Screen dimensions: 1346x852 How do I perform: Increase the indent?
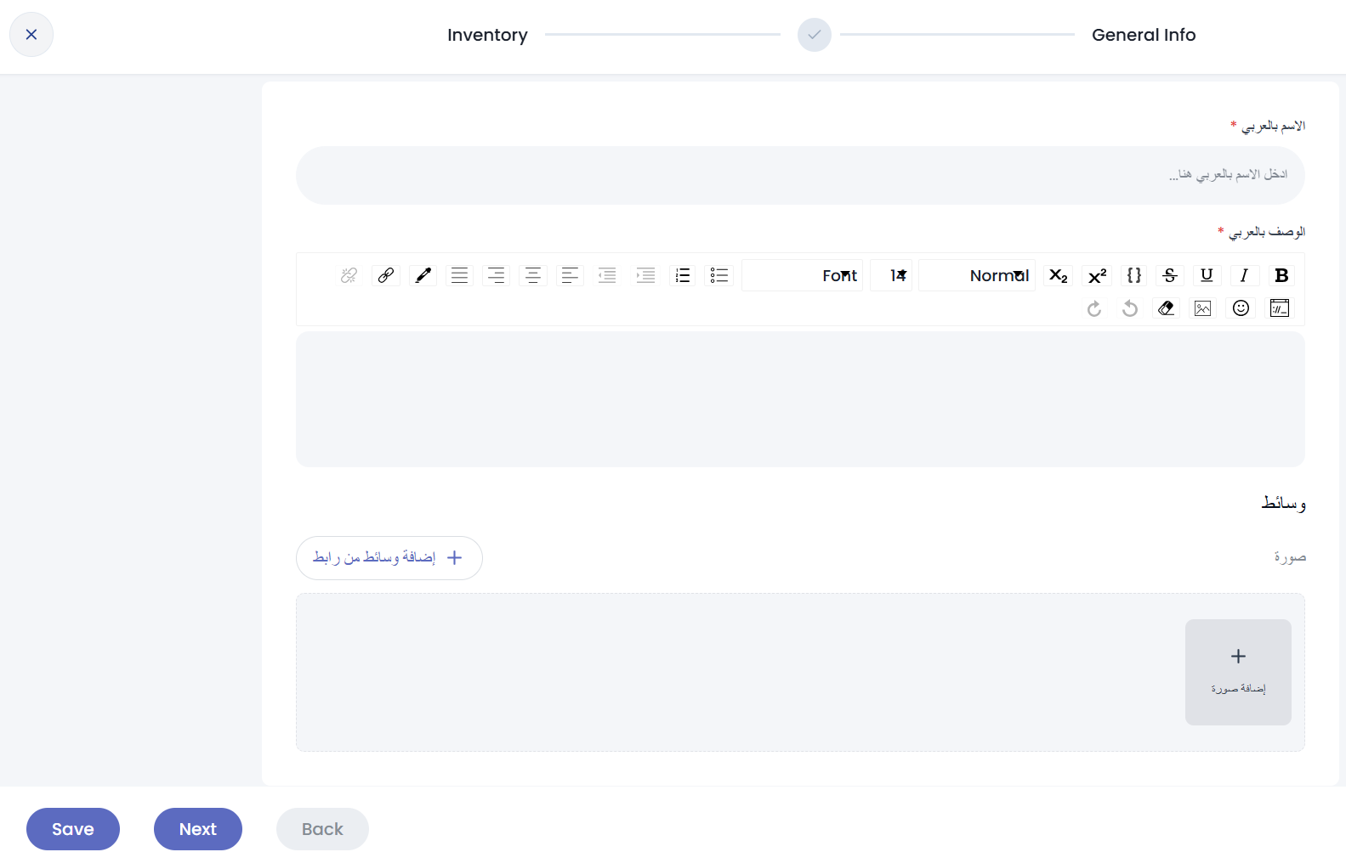pyautogui.click(x=645, y=275)
